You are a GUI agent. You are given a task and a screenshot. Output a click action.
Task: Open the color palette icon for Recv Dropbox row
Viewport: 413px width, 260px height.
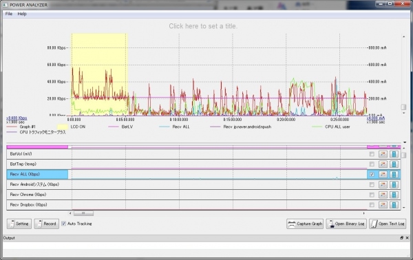[x=383, y=205]
